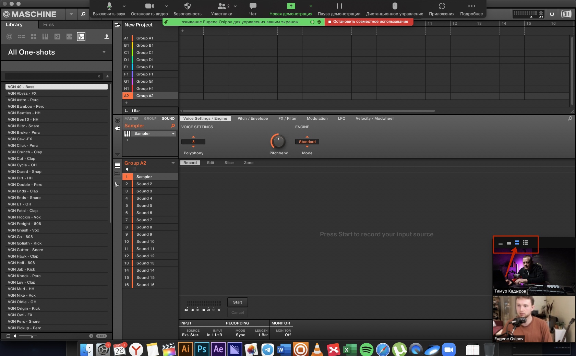The width and height of the screenshot is (576, 356).
Task: Add a new group with plus icon
Action: click(x=126, y=103)
